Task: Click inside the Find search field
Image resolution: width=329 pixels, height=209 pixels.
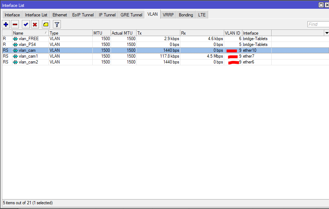Action: [x=317, y=24]
